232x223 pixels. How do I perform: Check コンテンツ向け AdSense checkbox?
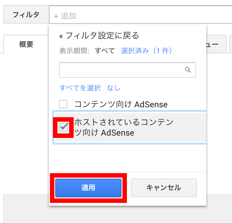point(63,104)
